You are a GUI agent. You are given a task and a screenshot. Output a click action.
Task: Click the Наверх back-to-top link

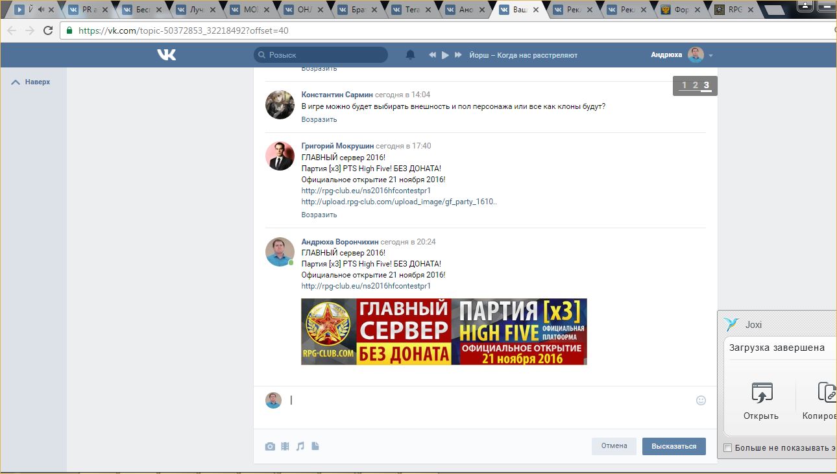click(38, 82)
